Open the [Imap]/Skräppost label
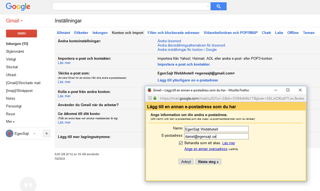Image resolution: width=320 pixels, height=191 pixels. coord(19,90)
